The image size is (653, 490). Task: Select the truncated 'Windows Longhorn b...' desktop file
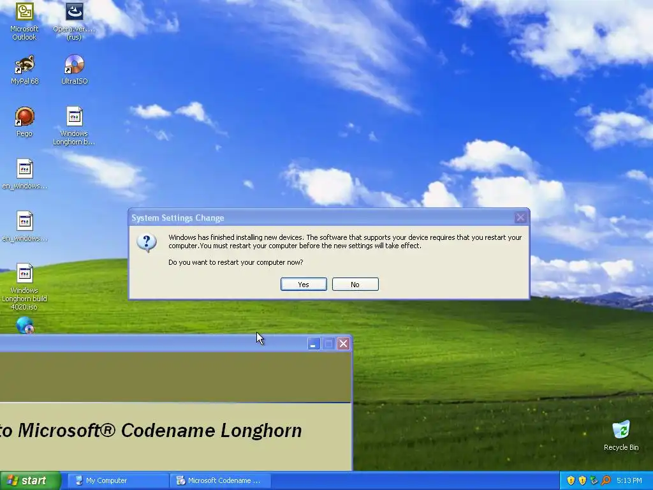pos(74,126)
